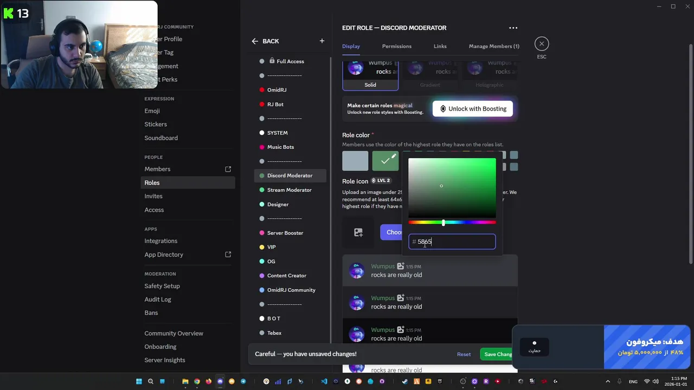Open Visual Studio Code from the taskbar
The width and height of the screenshot is (694, 390).
324,381
